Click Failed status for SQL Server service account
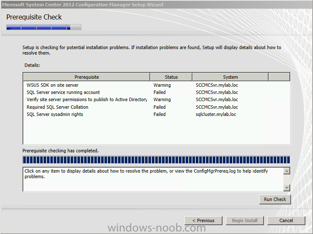This screenshot has width=313, height=234. click(x=159, y=92)
